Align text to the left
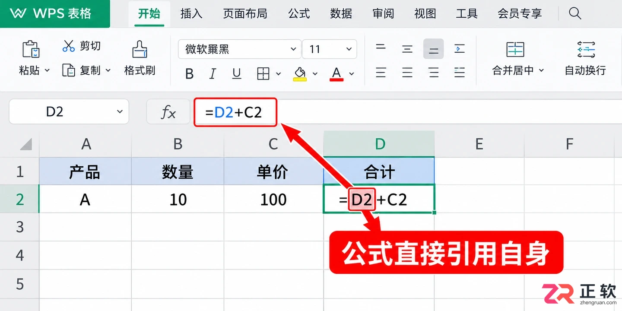The image size is (622, 311). (x=381, y=72)
